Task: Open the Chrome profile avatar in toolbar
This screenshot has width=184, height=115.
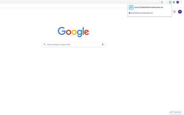Action: pos(178,2)
